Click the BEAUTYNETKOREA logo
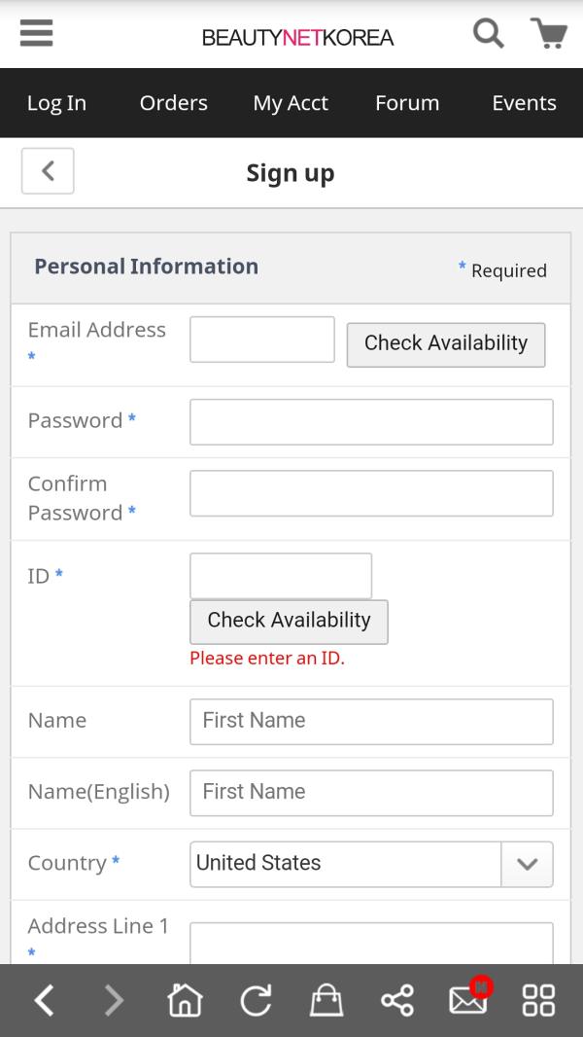This screenshot has width=583, height=1037. point(297,38)
